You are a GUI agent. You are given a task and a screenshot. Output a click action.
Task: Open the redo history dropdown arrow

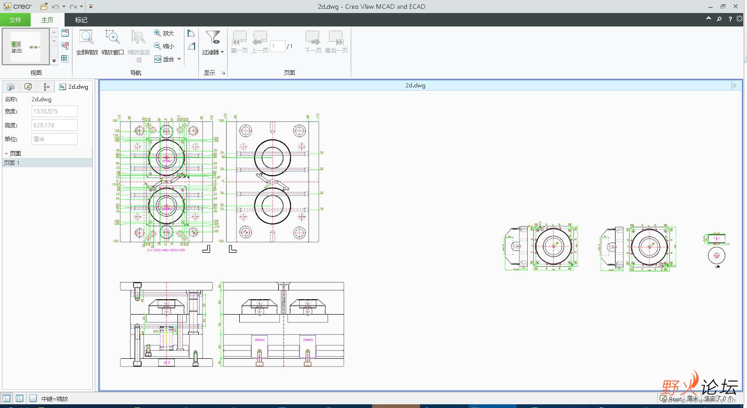(81, 7)
